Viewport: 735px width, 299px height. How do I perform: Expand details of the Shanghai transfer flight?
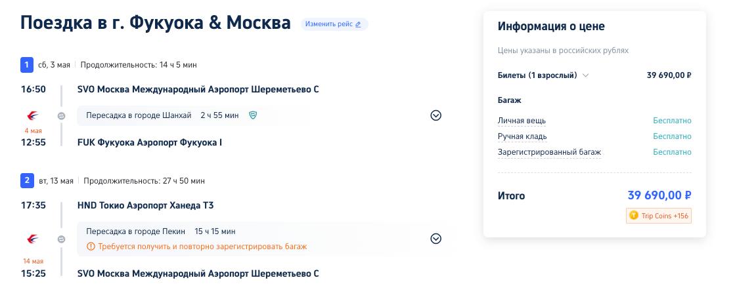pyautogui.click(x=436, y=115)
